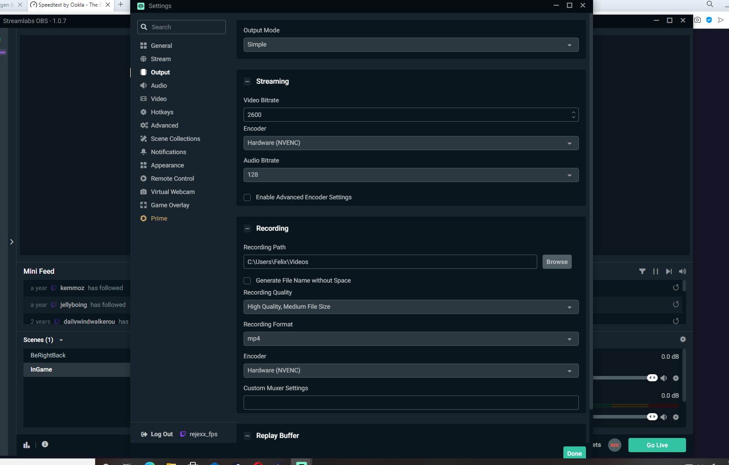
Task: Switch to the Virtual Webcam settings
Action: [x=172, y=192]
